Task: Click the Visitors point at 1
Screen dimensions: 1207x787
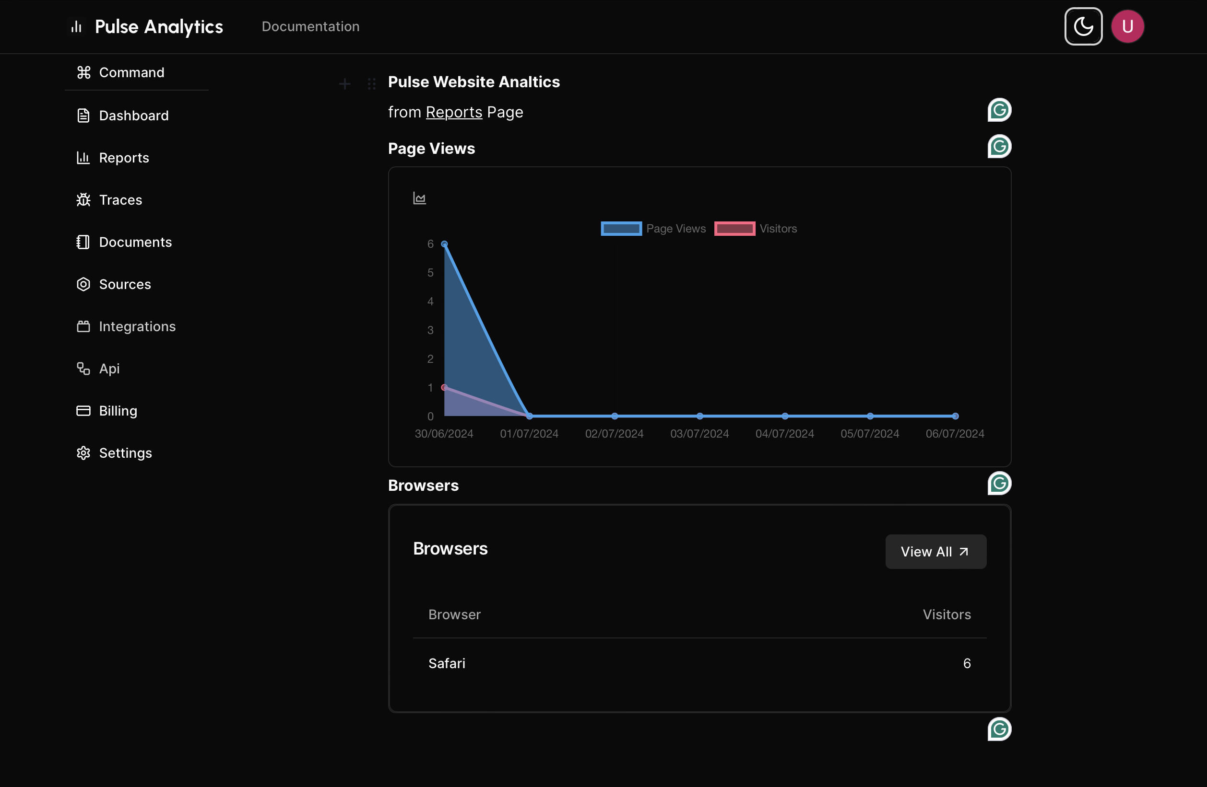Action: (x=444, y=388)
